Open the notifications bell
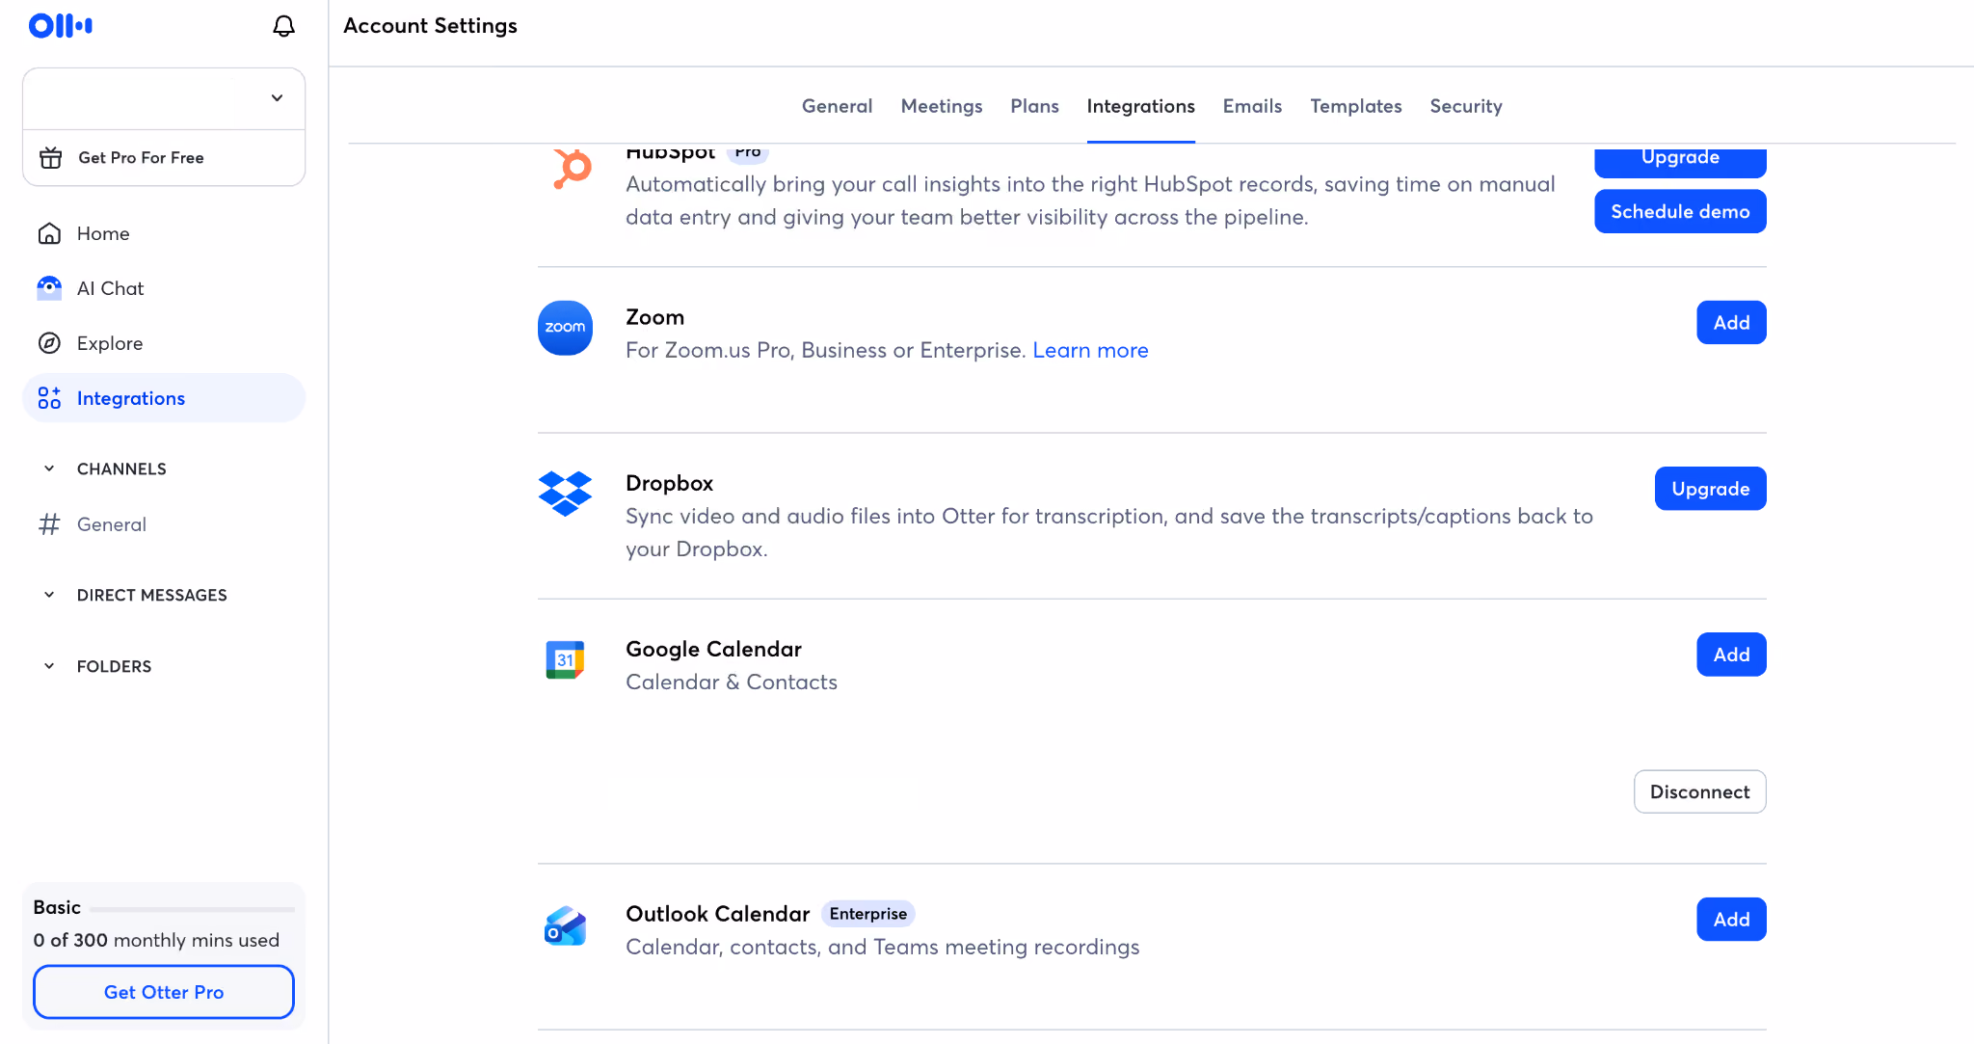This screenshot has height=1044, width=1974. pos(283,26)
